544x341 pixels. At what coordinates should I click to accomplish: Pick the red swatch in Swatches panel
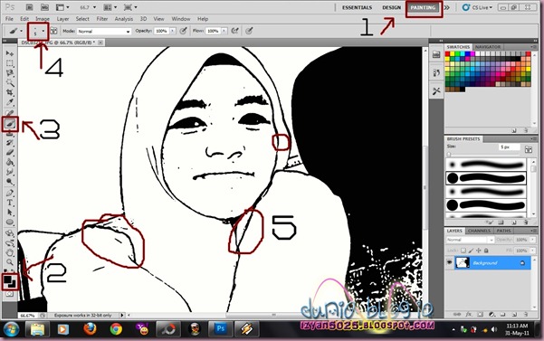point(447,54)
